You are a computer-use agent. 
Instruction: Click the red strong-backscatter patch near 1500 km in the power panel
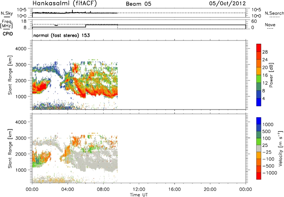click(x=40, y=87)
